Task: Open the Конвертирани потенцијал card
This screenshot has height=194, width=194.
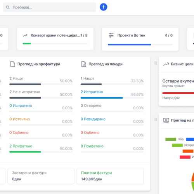Action: tap(55, 38)
